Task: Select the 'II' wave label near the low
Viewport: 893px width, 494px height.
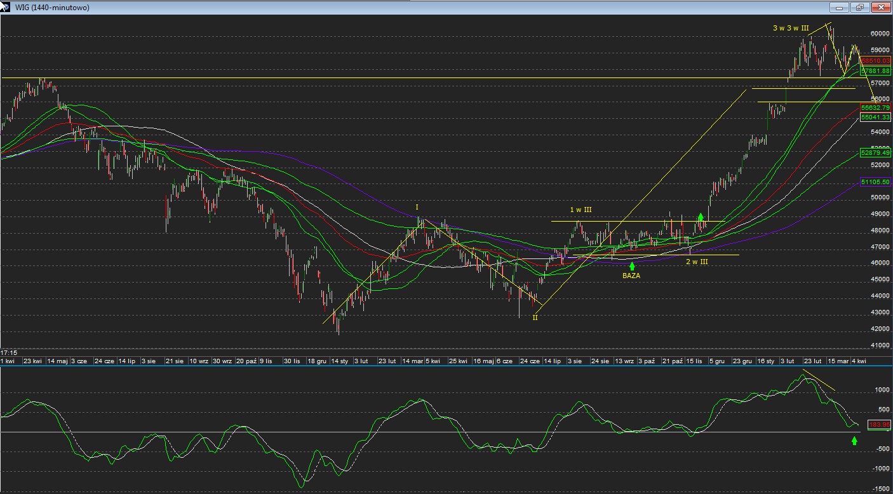Action: click(535, 317)
